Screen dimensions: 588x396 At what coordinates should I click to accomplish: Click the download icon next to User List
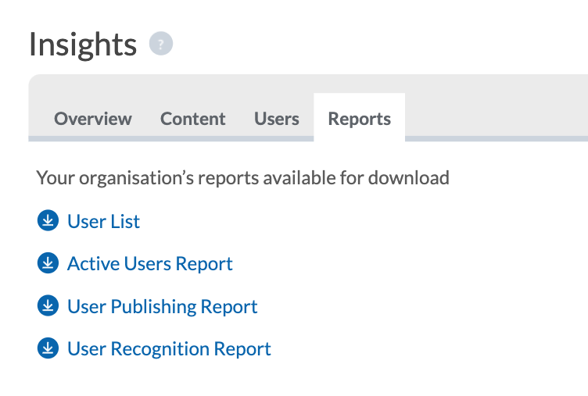click(48, 220)
